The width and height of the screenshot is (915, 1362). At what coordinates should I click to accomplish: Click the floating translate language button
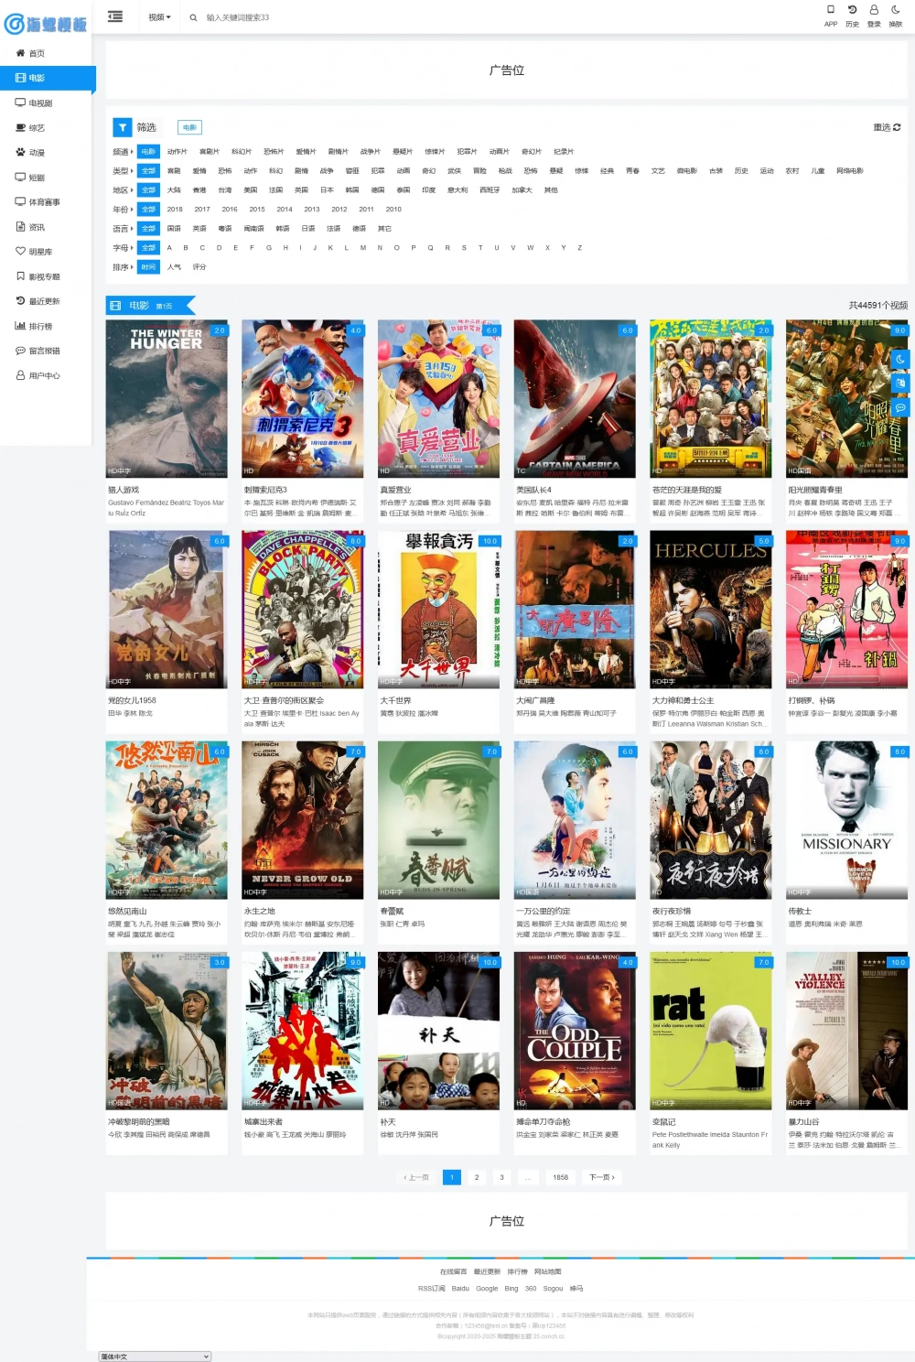click(899, 383)
